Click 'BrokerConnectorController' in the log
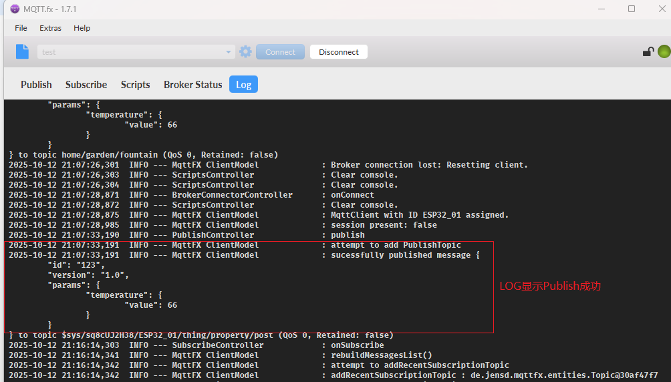 click(x=233, y=194)
